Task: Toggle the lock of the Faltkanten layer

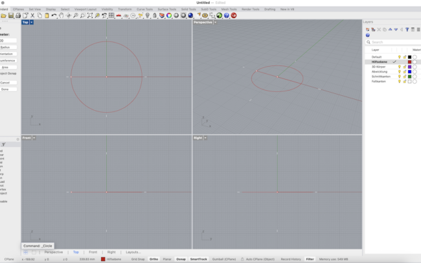Action: point(404,82)
